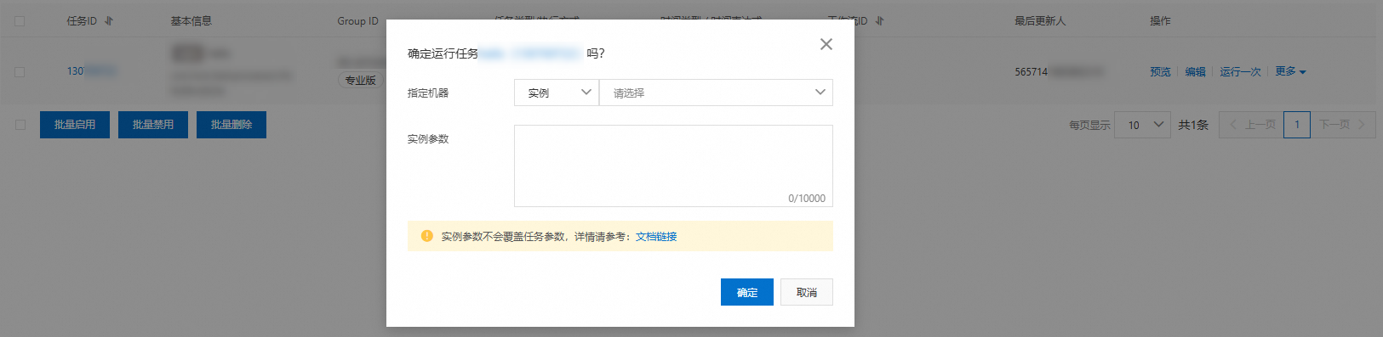The image size is (1383, 337).
Task: Click the 基本信息 column header
Action: pyautogui.click(x=191, y=21)
